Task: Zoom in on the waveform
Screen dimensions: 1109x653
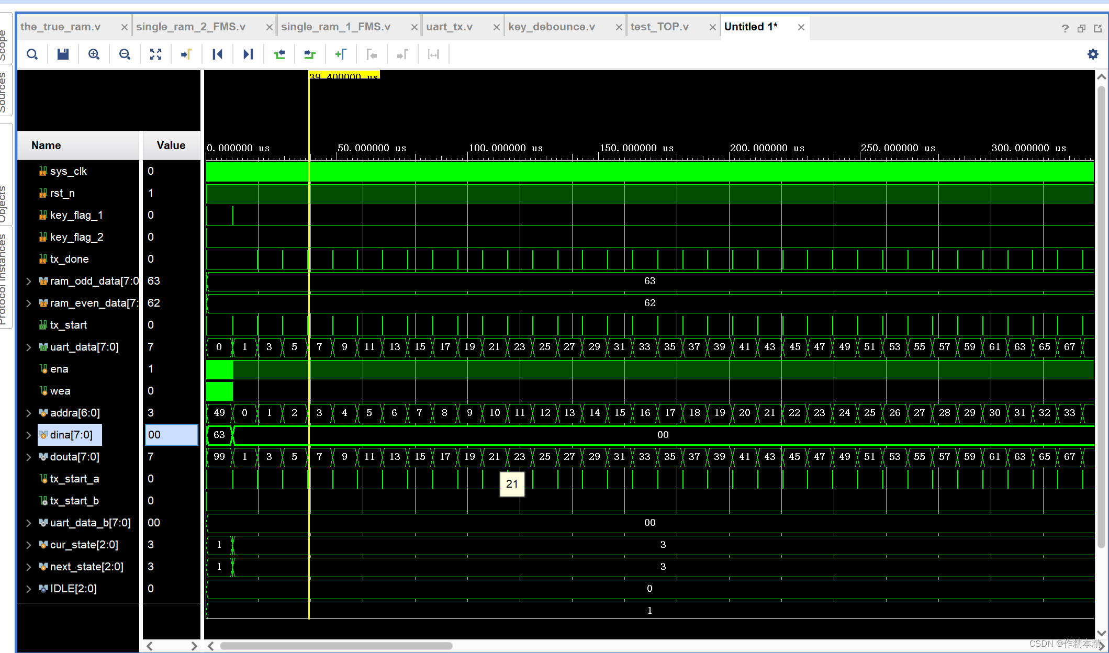Action: click(94, 54)
